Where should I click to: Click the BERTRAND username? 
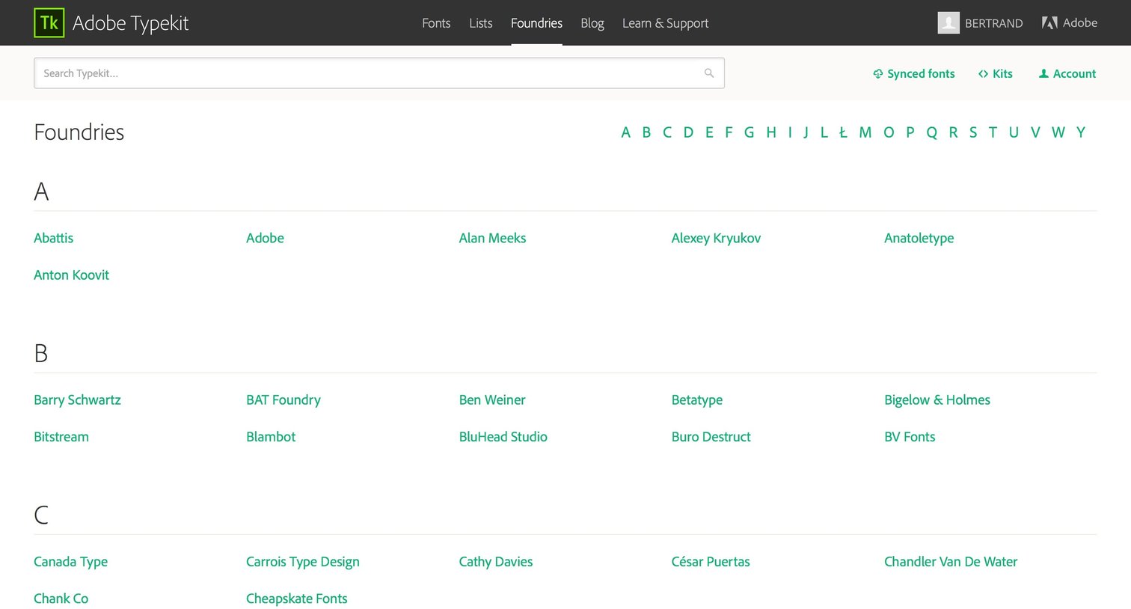coord(993,23)
